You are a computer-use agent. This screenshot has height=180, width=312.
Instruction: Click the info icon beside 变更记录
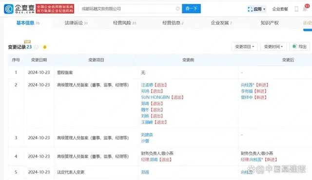[x=37, y=47]
